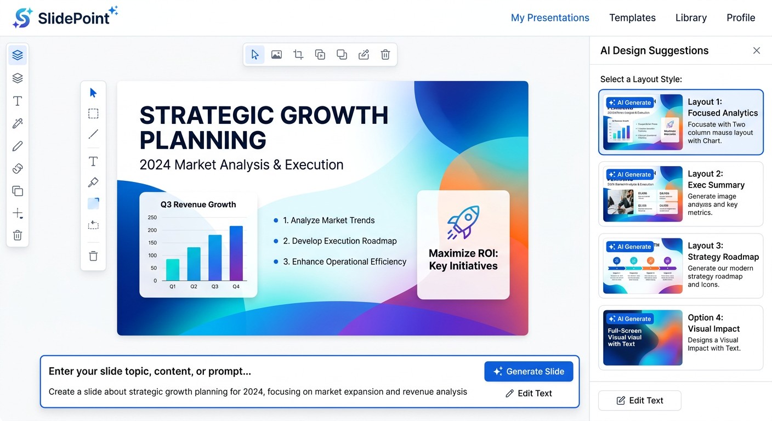Select the Option 4: Visual Impact card
The width and height of the screenshot is (772, 421).
pos(681,338)
